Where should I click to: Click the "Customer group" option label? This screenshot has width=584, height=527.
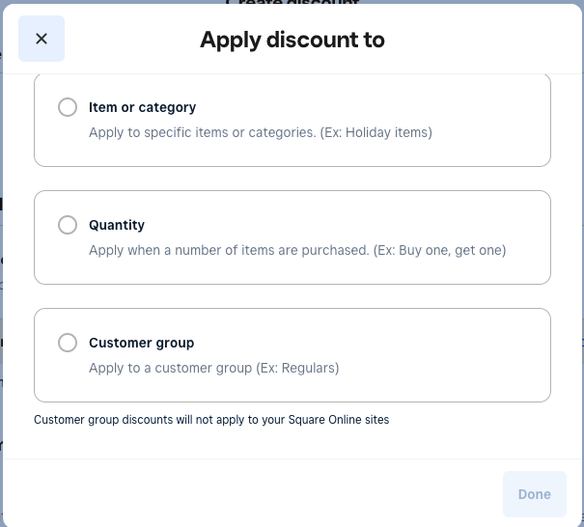pos(141,343)
